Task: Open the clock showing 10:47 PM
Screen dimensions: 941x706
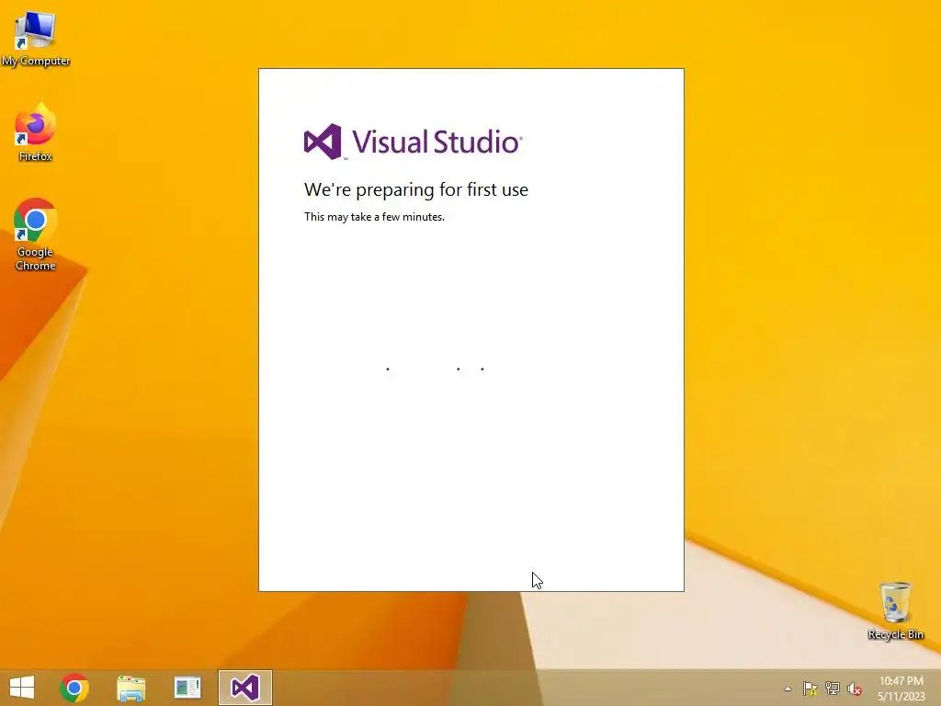Action: coord(901,689)
